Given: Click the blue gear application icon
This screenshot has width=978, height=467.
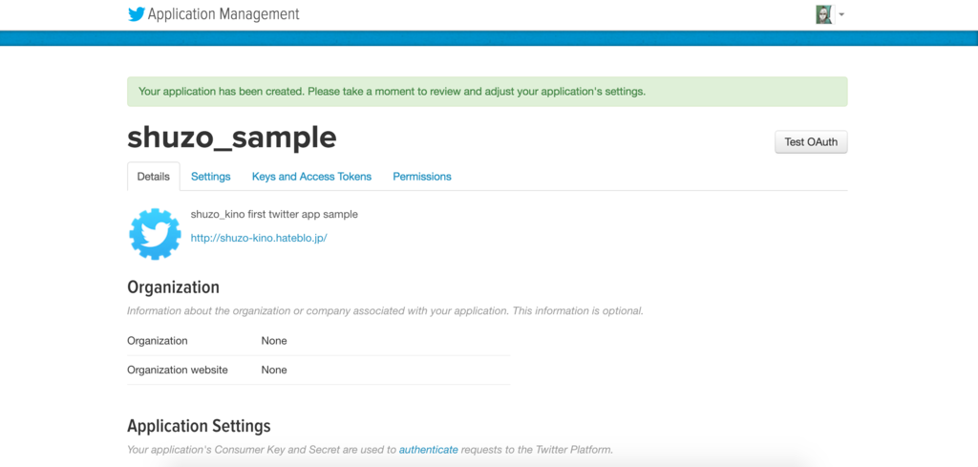Looking at the screenshot, I should point(155,234).
